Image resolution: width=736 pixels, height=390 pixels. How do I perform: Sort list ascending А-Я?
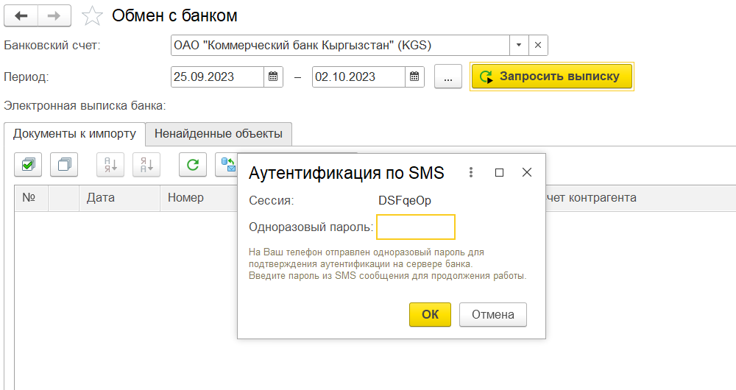[x=110, y=165]
